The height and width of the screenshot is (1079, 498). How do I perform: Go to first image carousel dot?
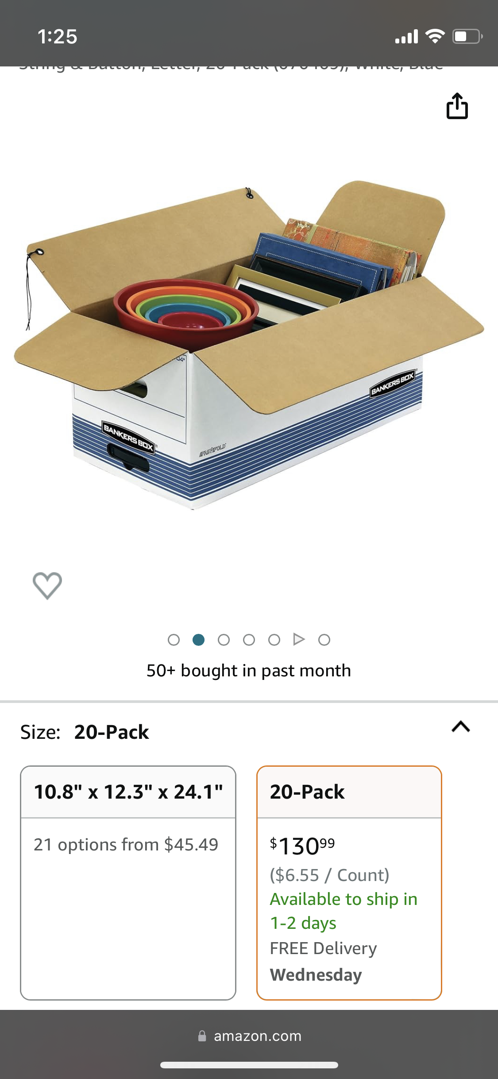point(174,640)
